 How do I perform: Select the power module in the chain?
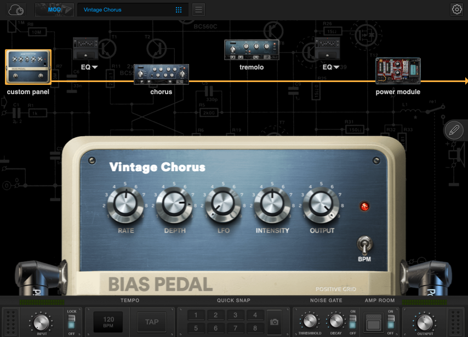coord(398,71)
